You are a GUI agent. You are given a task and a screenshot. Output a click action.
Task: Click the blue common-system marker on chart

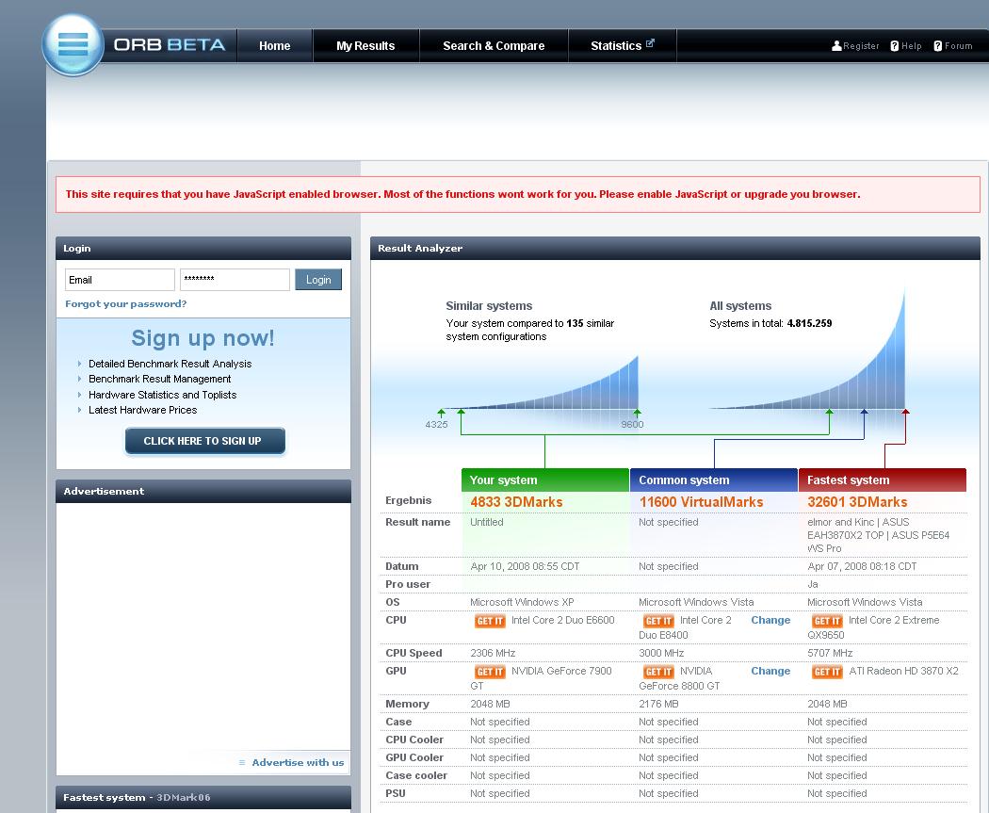tap(864, 412)
